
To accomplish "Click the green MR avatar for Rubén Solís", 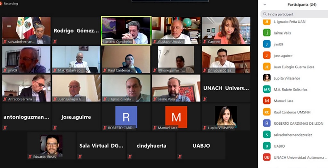I will coord(267,89).
